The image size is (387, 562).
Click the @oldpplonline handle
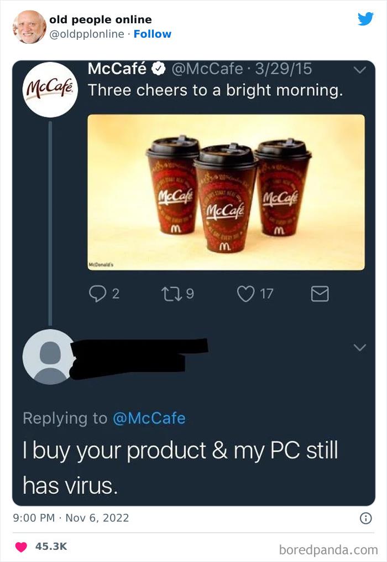pos(87,34)
